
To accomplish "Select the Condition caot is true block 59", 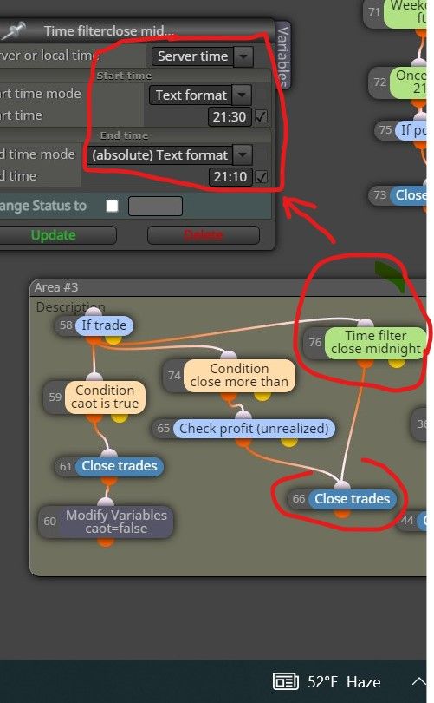I will coord(94,397).
